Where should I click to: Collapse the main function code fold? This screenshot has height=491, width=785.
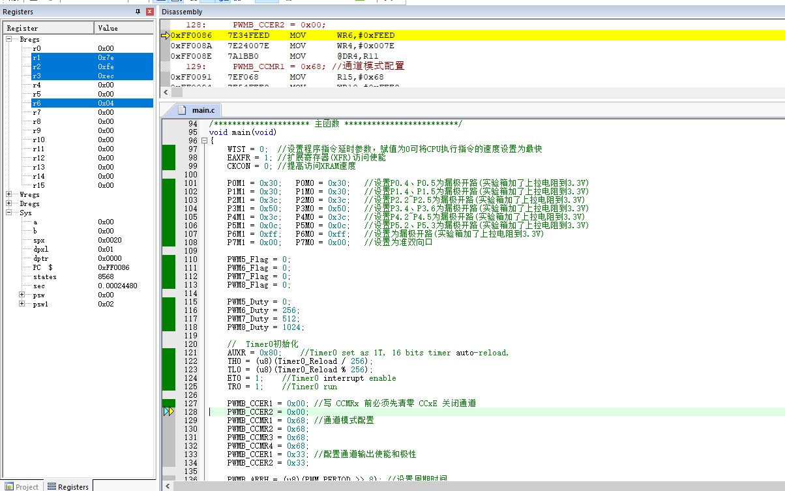pyautogui.click(x=204, y=141)
